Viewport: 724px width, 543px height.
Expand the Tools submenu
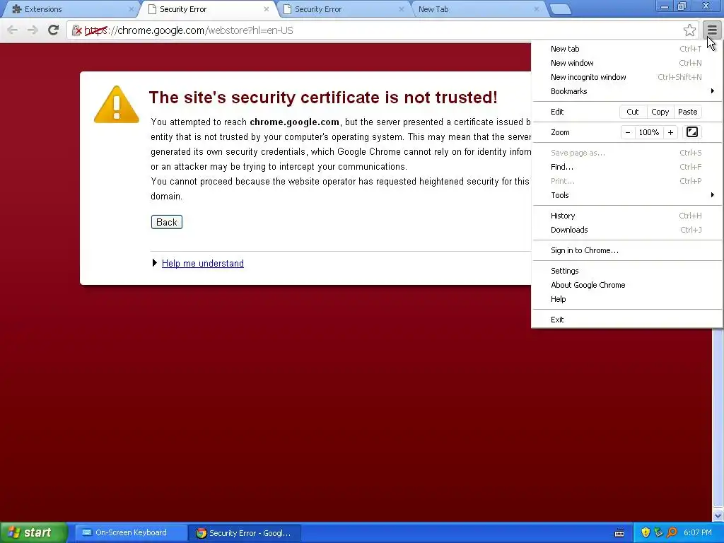click(x=627, y=195)
